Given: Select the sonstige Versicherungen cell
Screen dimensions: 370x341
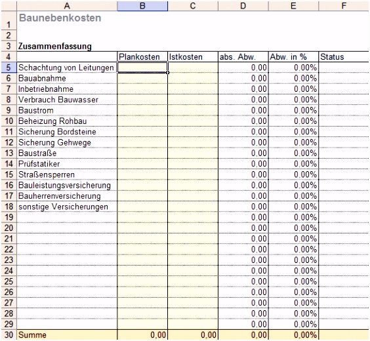Looking at the screenshot, I should [67, 207].
